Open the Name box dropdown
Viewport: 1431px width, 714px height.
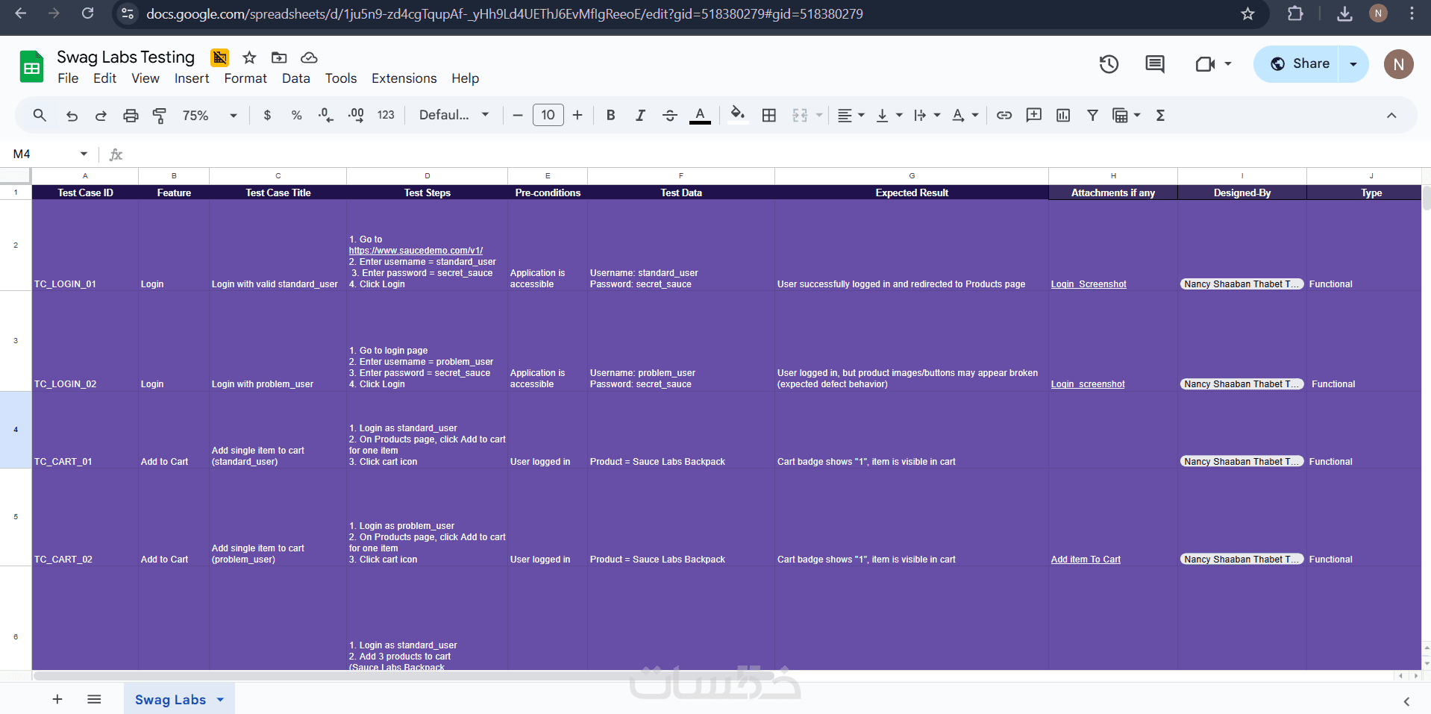point(84,154)
